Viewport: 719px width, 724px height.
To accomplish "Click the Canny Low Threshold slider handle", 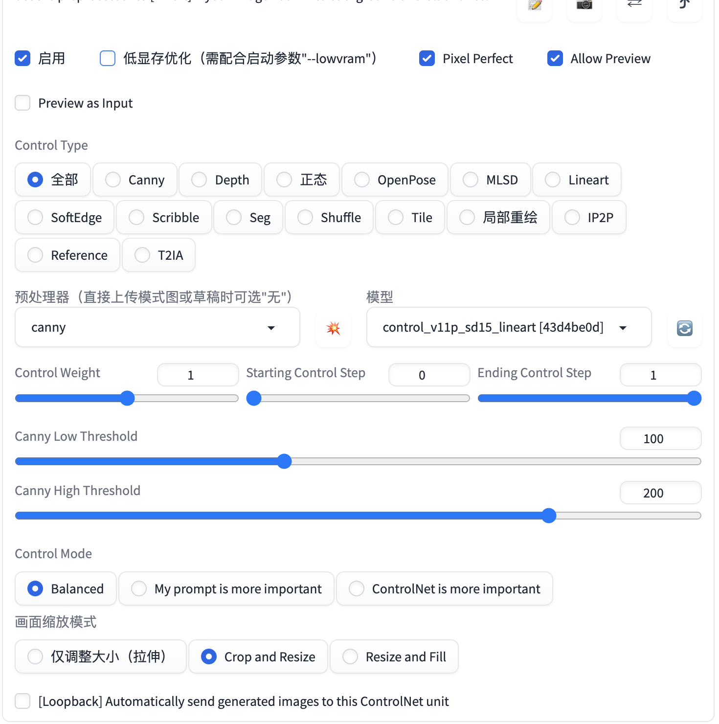I will coord(284,461).
